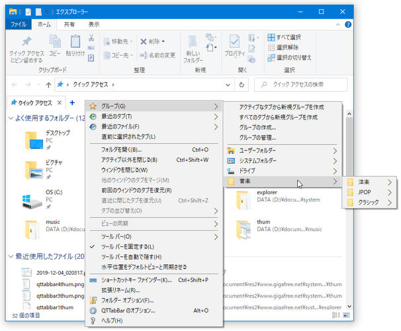Image resolution: width=401 pixels, height=331 pixels.
Task: Select フォルダを開く(B)... menu item
Action: pyautogui.click(x=154, y=150)
